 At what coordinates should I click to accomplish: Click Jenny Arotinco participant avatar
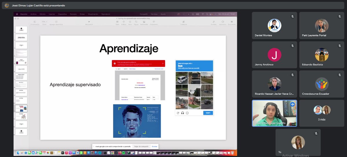274,55
